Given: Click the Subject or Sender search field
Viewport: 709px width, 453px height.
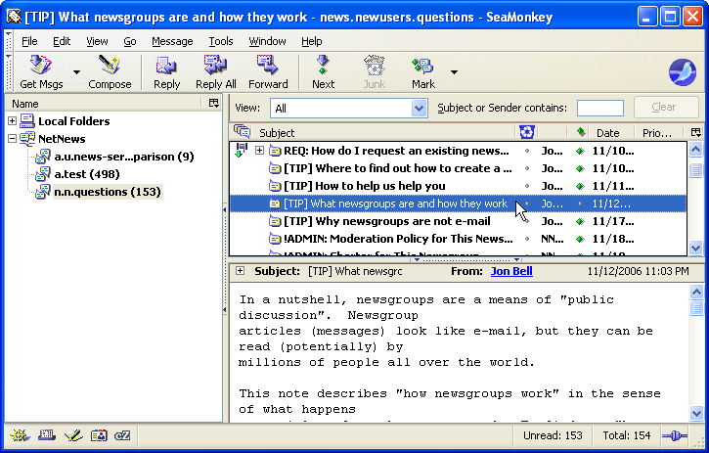Looking at the screenshot, I should (x=599, y=109).
